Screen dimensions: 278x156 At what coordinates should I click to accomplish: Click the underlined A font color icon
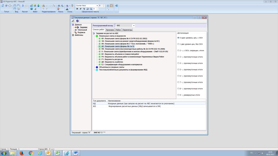click(67, 9)
